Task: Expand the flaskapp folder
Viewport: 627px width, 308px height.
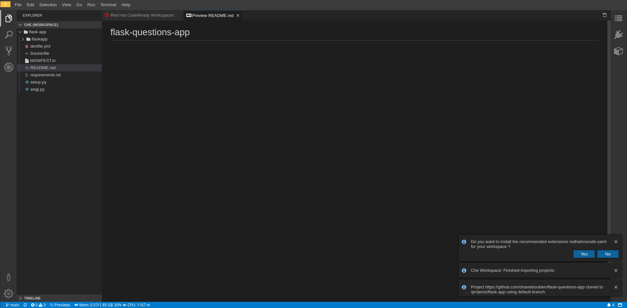Action: click(39, 39)
